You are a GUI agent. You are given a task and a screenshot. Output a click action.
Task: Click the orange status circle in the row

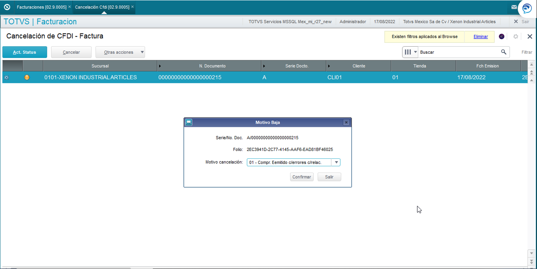click(27, 77)
